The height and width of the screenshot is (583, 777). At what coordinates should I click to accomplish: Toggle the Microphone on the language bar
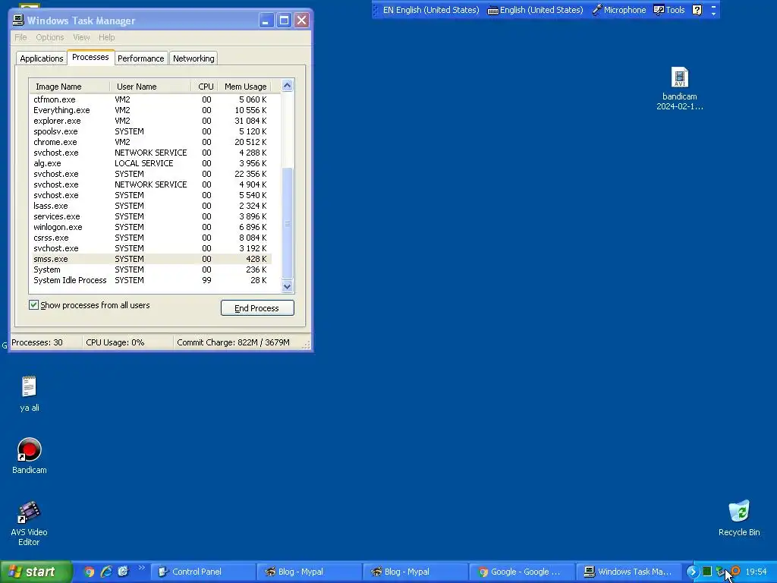coord(619,10)
